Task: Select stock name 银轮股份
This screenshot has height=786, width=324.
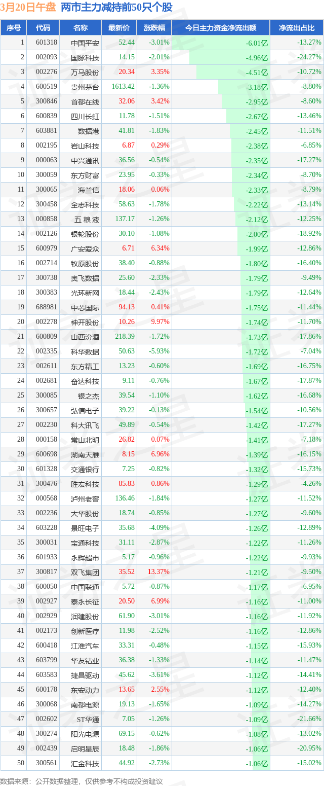Action: [x=86, y=234]
